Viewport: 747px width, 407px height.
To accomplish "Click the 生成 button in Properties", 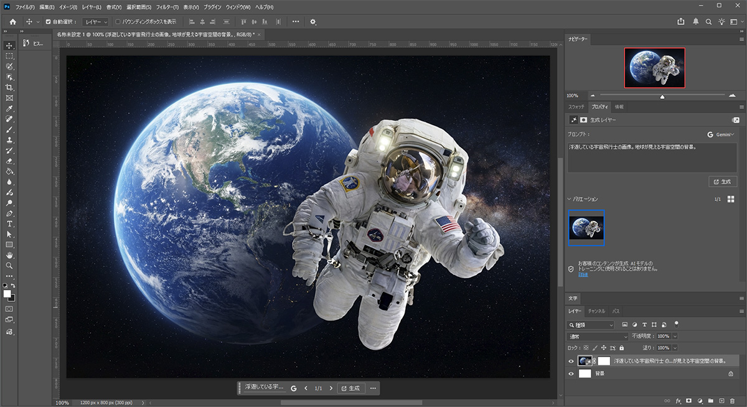I will pyautogui.click(x=723, y=181).
